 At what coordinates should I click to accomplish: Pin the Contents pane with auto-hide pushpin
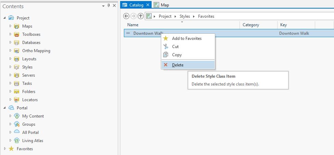pos(109,6)
